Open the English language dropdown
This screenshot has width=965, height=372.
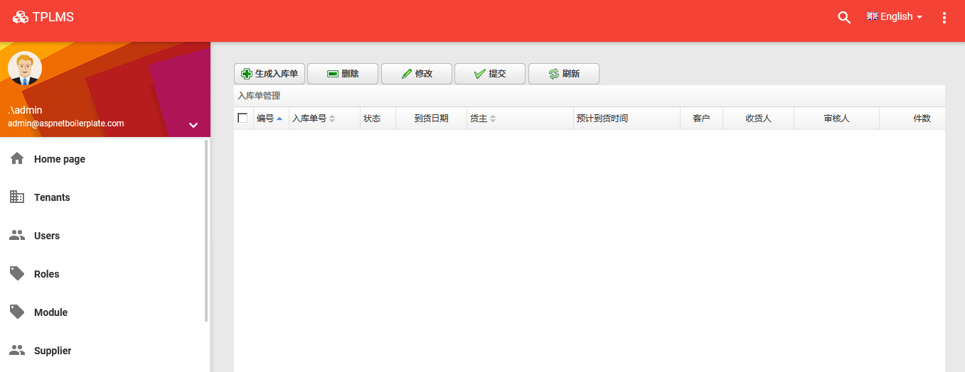tap(895, 17)
